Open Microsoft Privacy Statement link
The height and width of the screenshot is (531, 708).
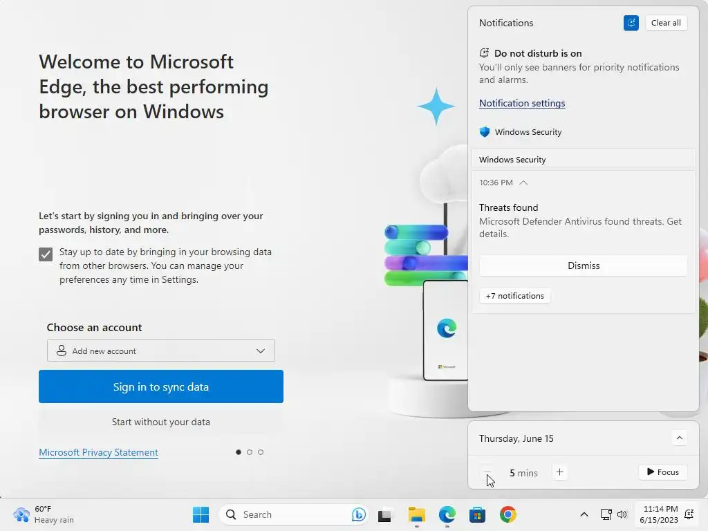coord(98,452)
